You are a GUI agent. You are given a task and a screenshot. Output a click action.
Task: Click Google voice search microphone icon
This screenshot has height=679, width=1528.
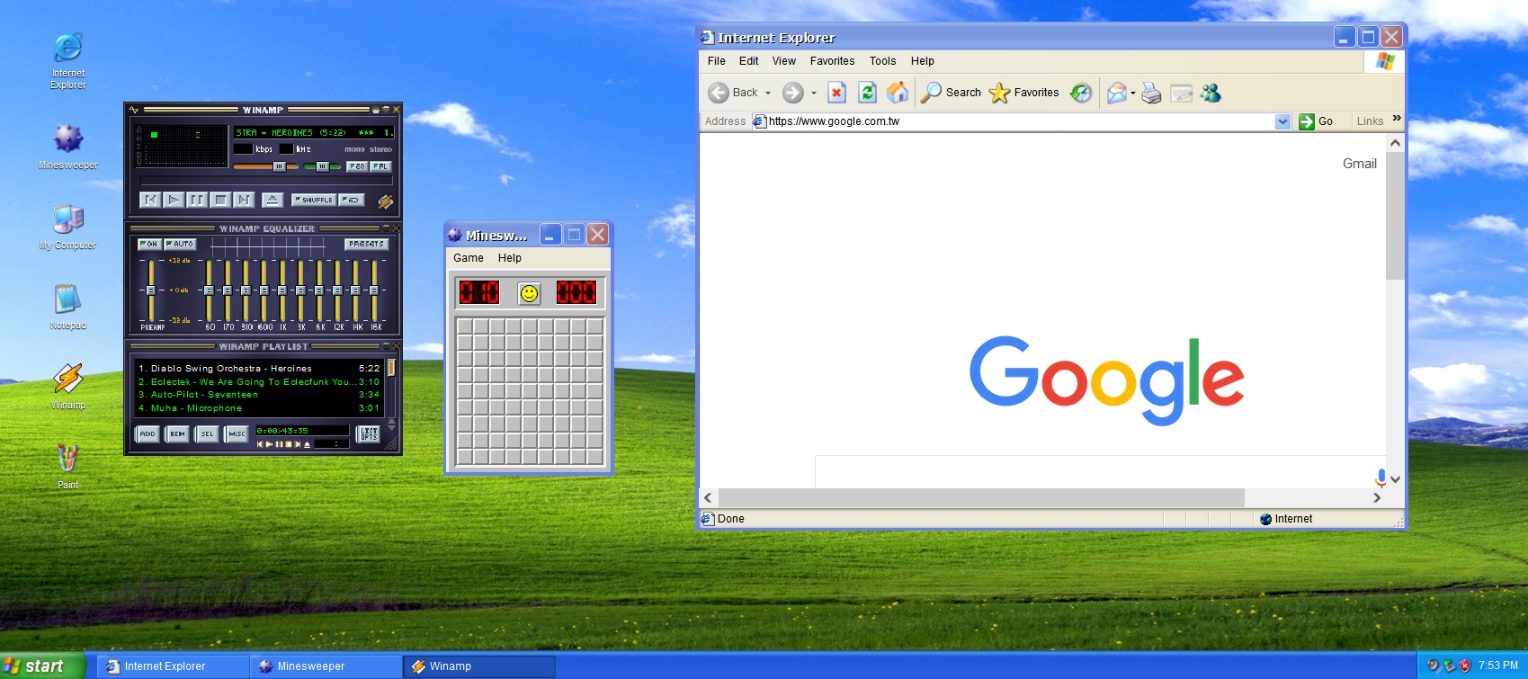coord(1381,478)
